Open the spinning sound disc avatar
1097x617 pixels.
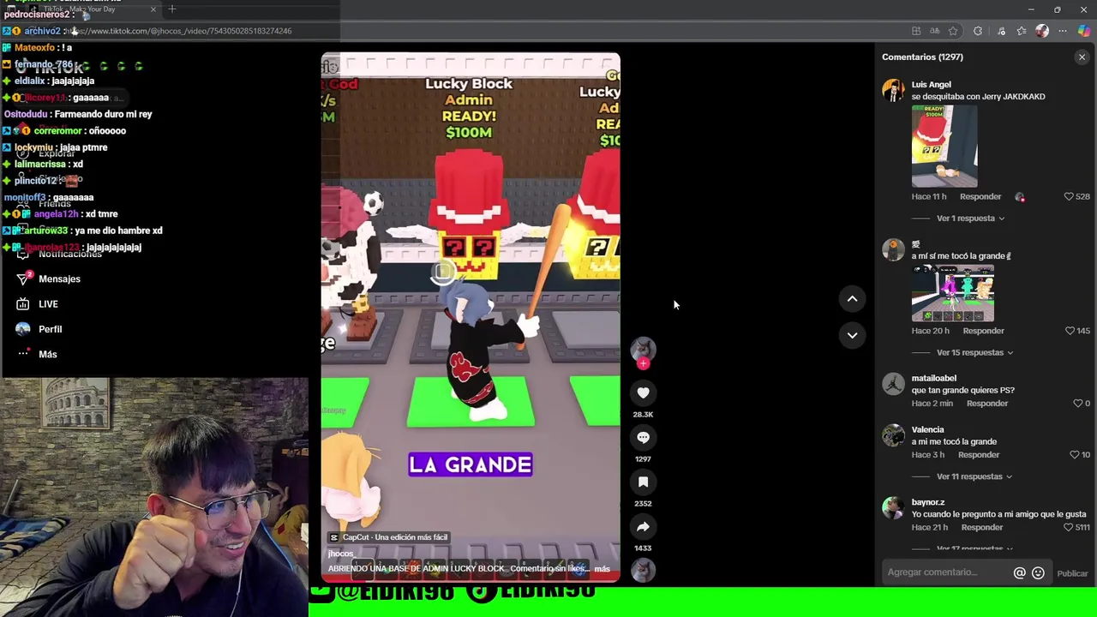(x=643, y=570)
